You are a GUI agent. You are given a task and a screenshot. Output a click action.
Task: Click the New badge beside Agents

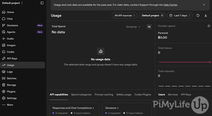click(x=40, y=32)
